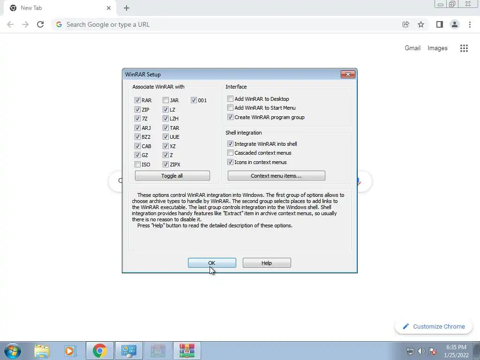Uncheck 001 file association
Viewport: 480px width, 360px height.
(194, 100)
